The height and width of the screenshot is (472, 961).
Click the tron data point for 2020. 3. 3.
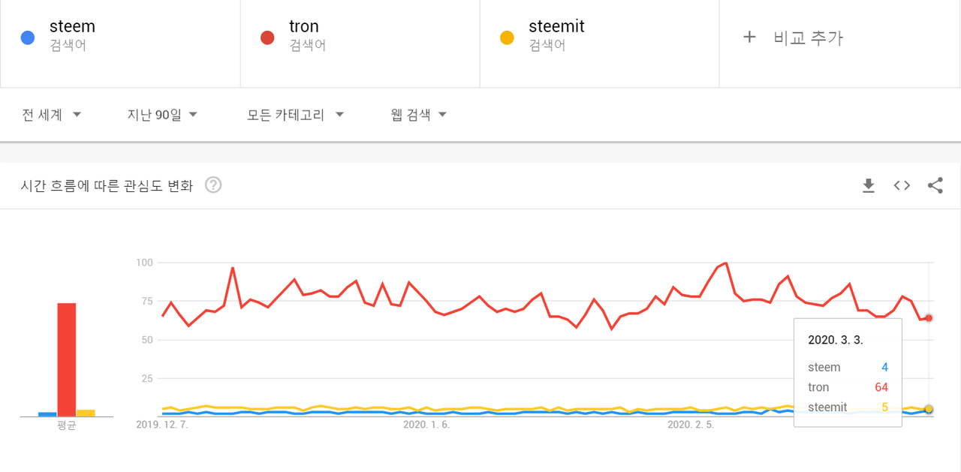[929, 318]
